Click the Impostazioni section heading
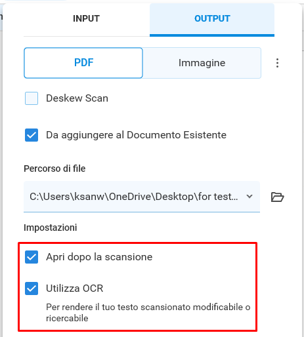The image size is (304, 337). 51,228
